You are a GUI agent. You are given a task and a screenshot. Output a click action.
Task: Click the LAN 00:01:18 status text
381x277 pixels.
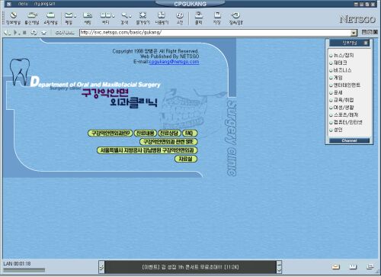(17, 263)
